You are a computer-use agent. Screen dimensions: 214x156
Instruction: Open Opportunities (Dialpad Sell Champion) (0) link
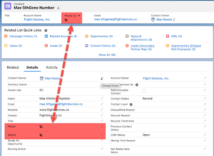[x=186, y=47]
